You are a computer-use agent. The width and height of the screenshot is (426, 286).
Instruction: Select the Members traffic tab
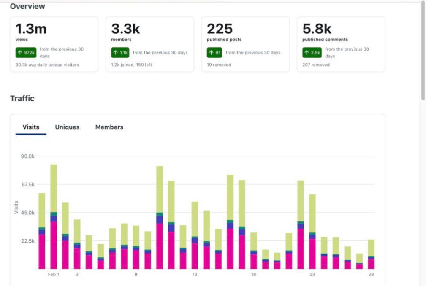[109, 127]
